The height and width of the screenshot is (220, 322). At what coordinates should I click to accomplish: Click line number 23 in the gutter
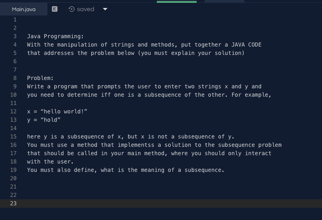tap(14, 203)
